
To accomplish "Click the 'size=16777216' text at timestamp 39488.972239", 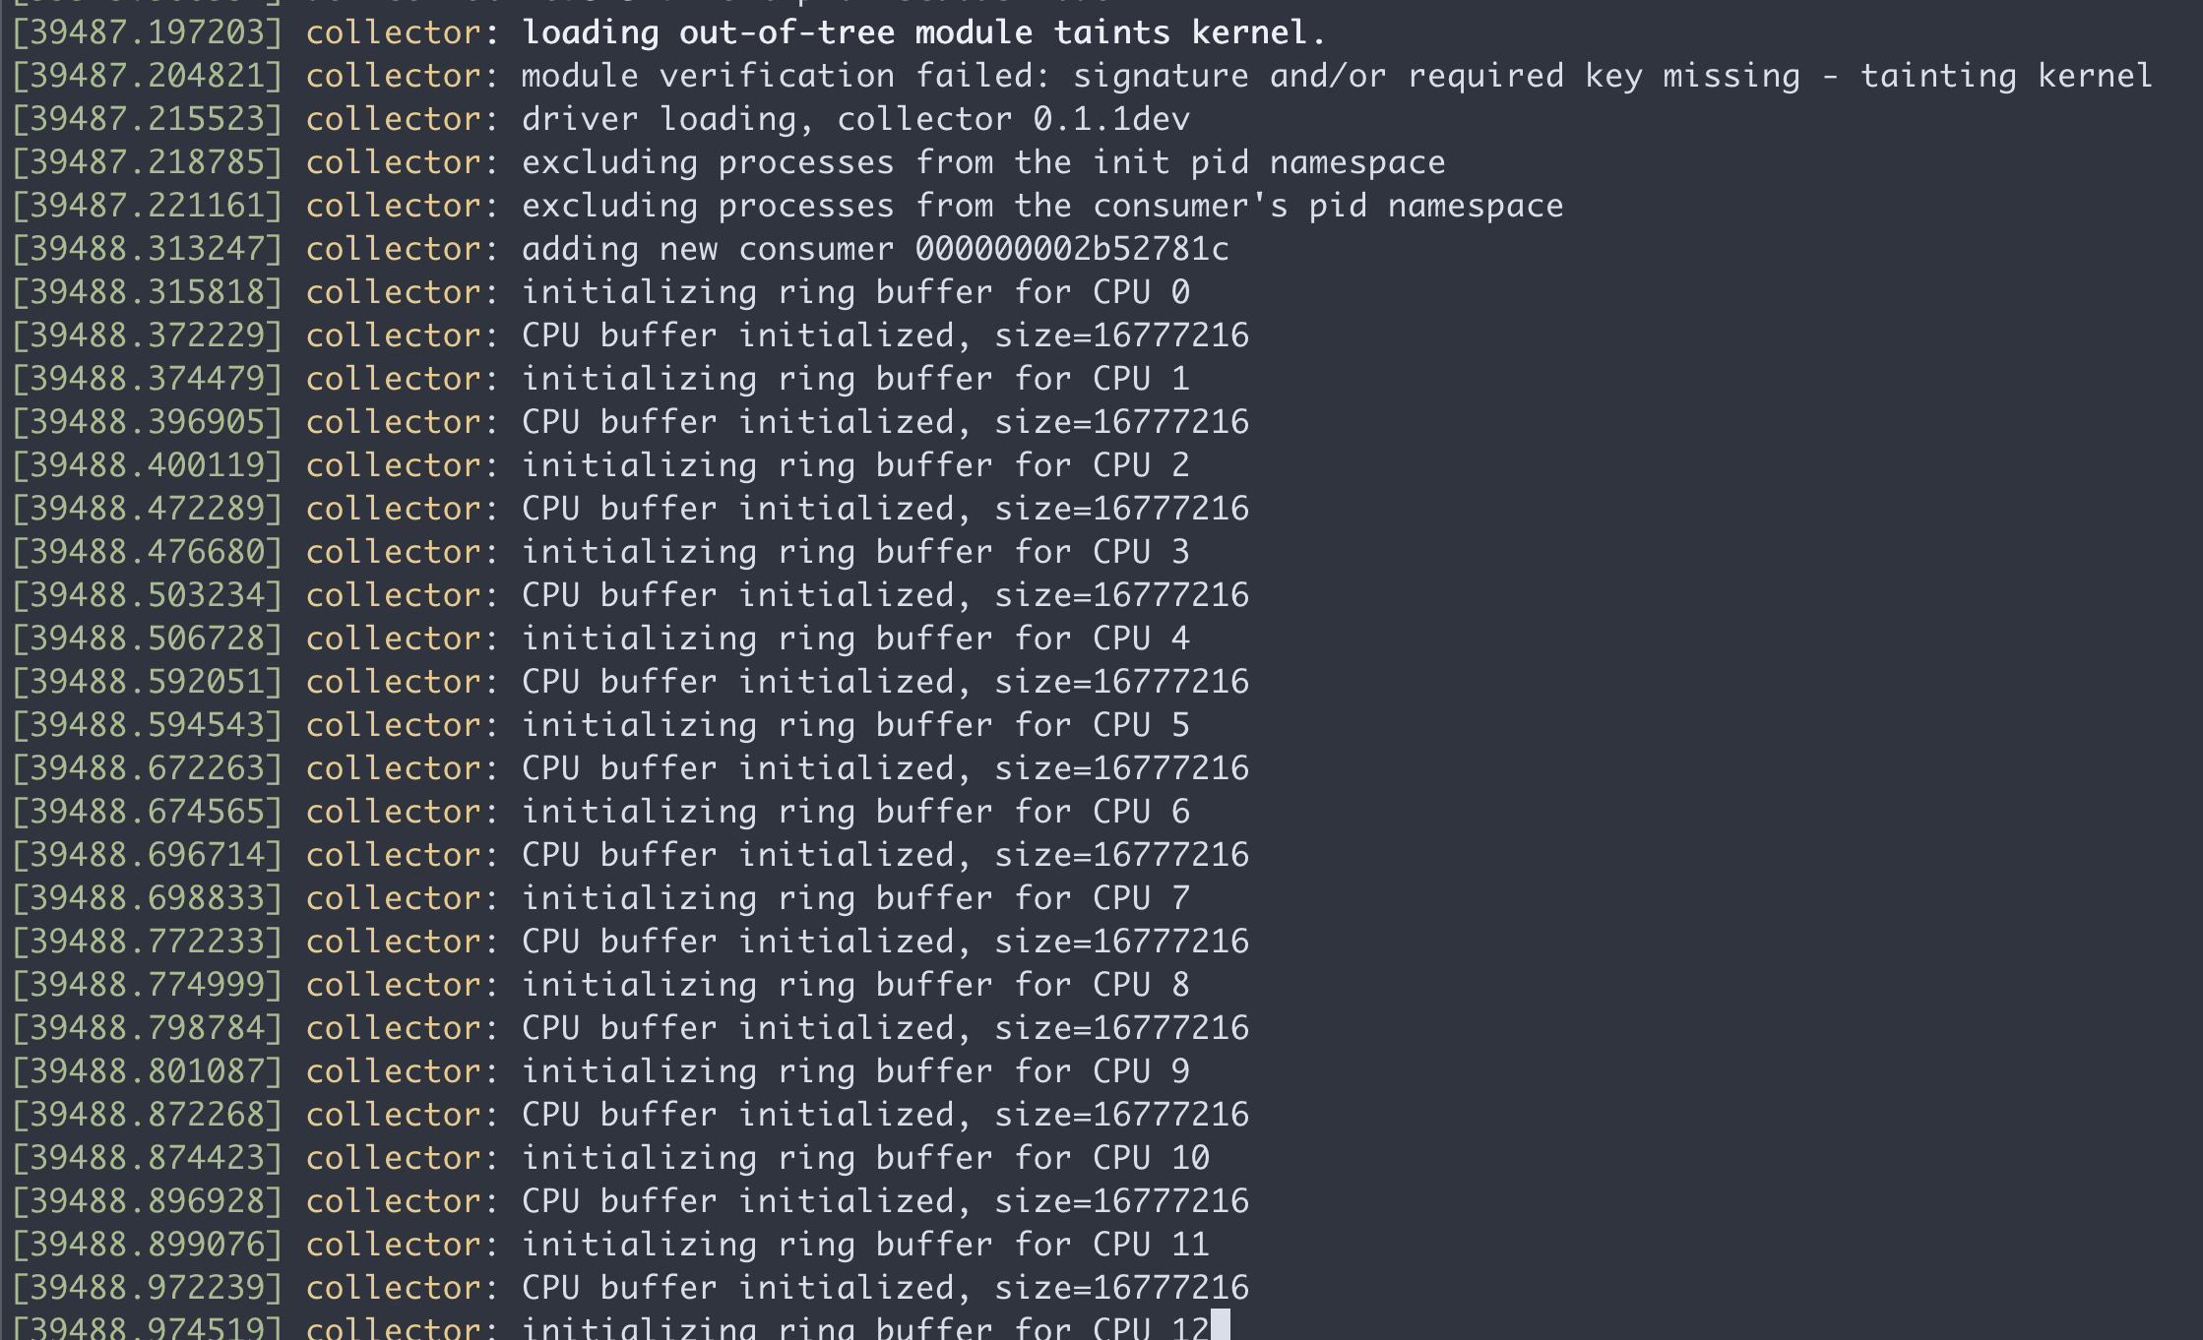I will (x=1121, y=1288).
